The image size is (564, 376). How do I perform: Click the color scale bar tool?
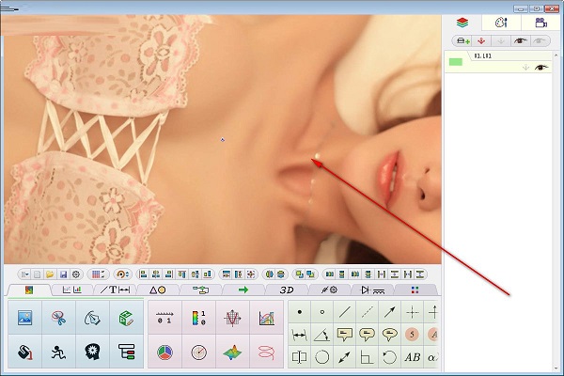[198, 318]
